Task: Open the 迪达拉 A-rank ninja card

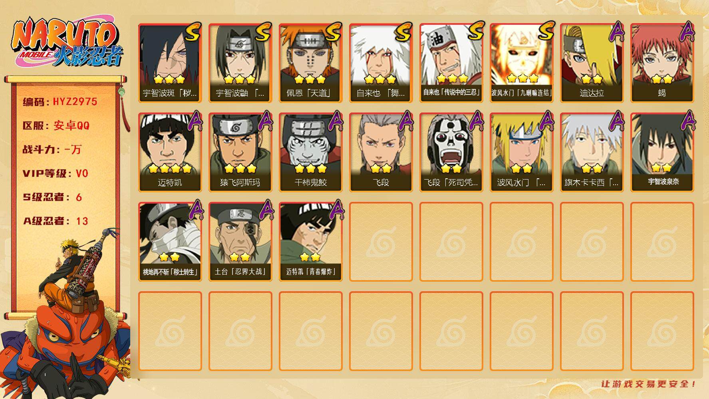Action: click(x=592, y=63)
